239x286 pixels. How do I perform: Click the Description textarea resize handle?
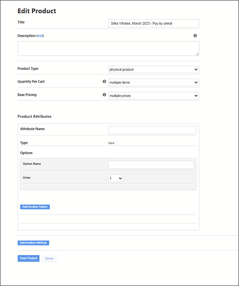coord(197,54)
